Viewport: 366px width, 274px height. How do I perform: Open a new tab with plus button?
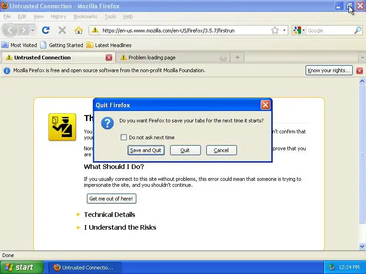click(237, 58)
